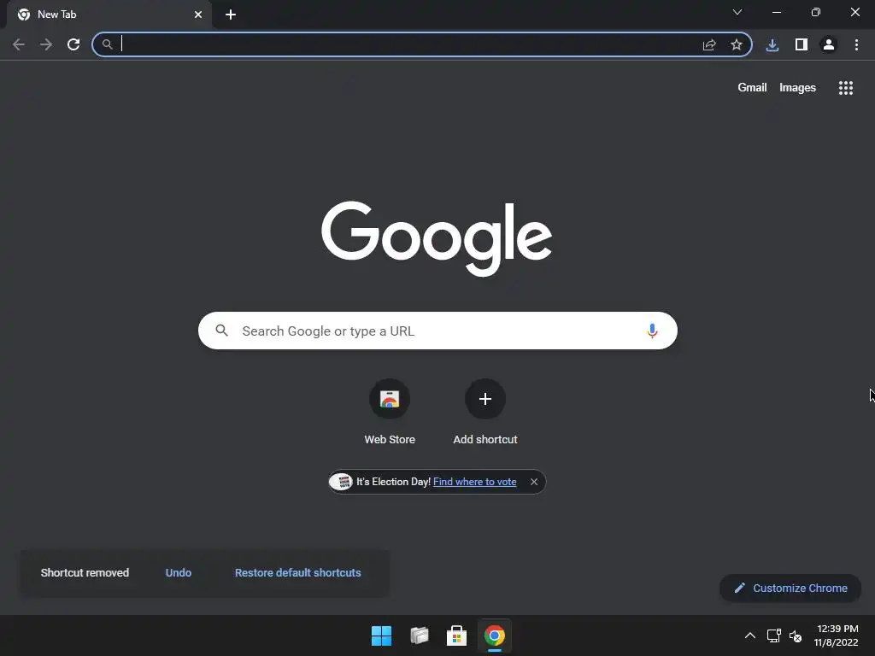Launch Microsoft Store from the taskbar

coord(456,635)
